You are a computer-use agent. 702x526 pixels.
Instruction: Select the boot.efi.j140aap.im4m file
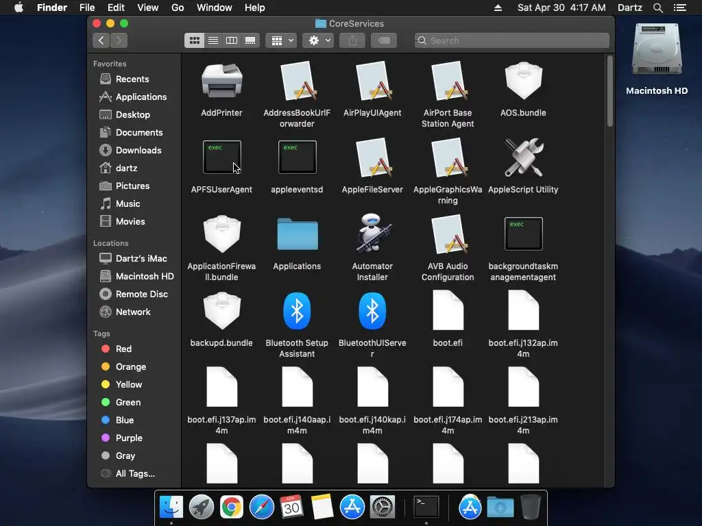click(x=298, y=387)
